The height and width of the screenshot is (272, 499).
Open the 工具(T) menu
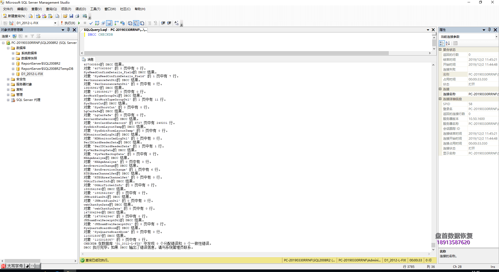[95, 9]
